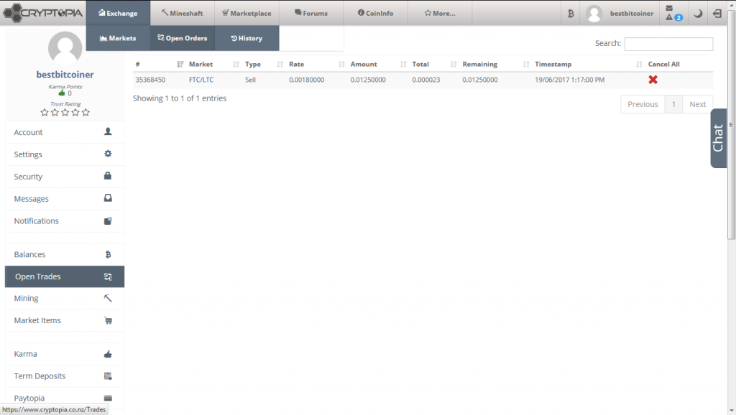Cancel order 35368450 with red X
Screen dimensions: 736x415
pyautogui.click(x=653, y=80)
